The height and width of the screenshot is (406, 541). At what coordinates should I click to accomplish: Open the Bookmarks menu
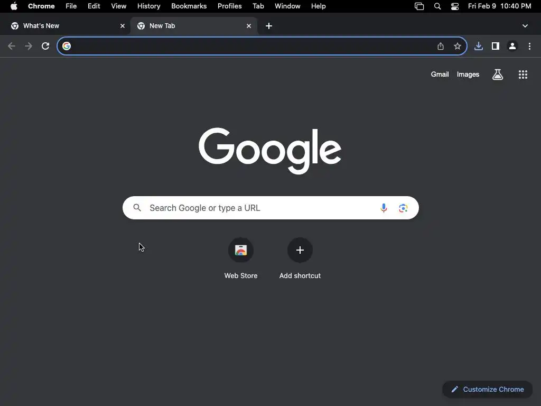coord(189,6)
